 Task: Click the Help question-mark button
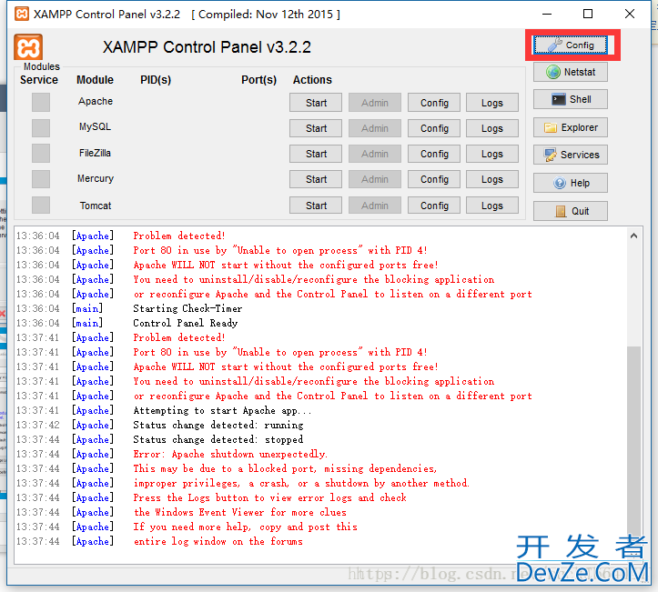click(x=570, y=183)
